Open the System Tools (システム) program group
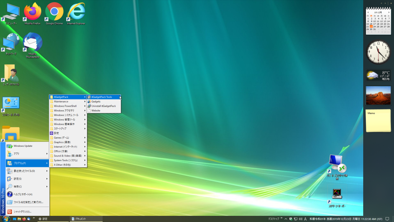Screen dimensions: 394x222 coord(68,160)
